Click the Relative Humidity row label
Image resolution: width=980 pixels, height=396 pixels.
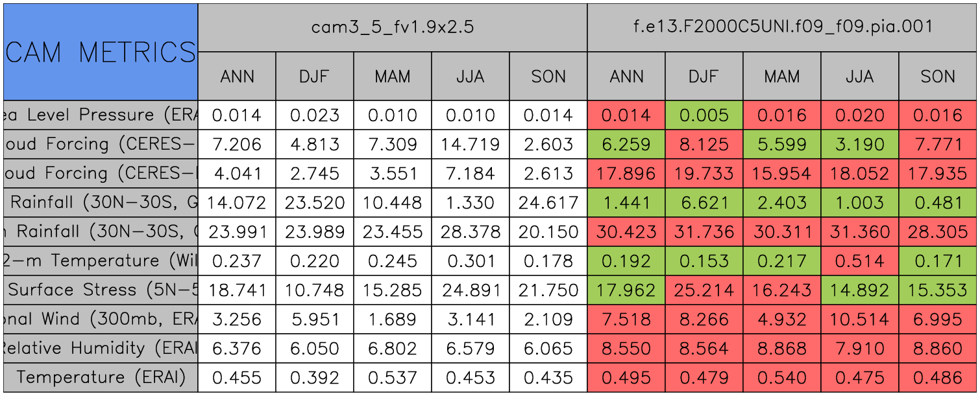pos(100,348)
